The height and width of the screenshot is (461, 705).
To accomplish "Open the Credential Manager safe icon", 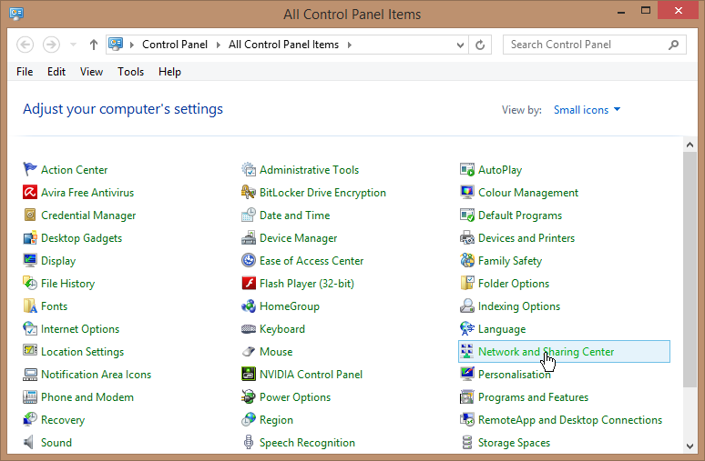I will [30, 215].
